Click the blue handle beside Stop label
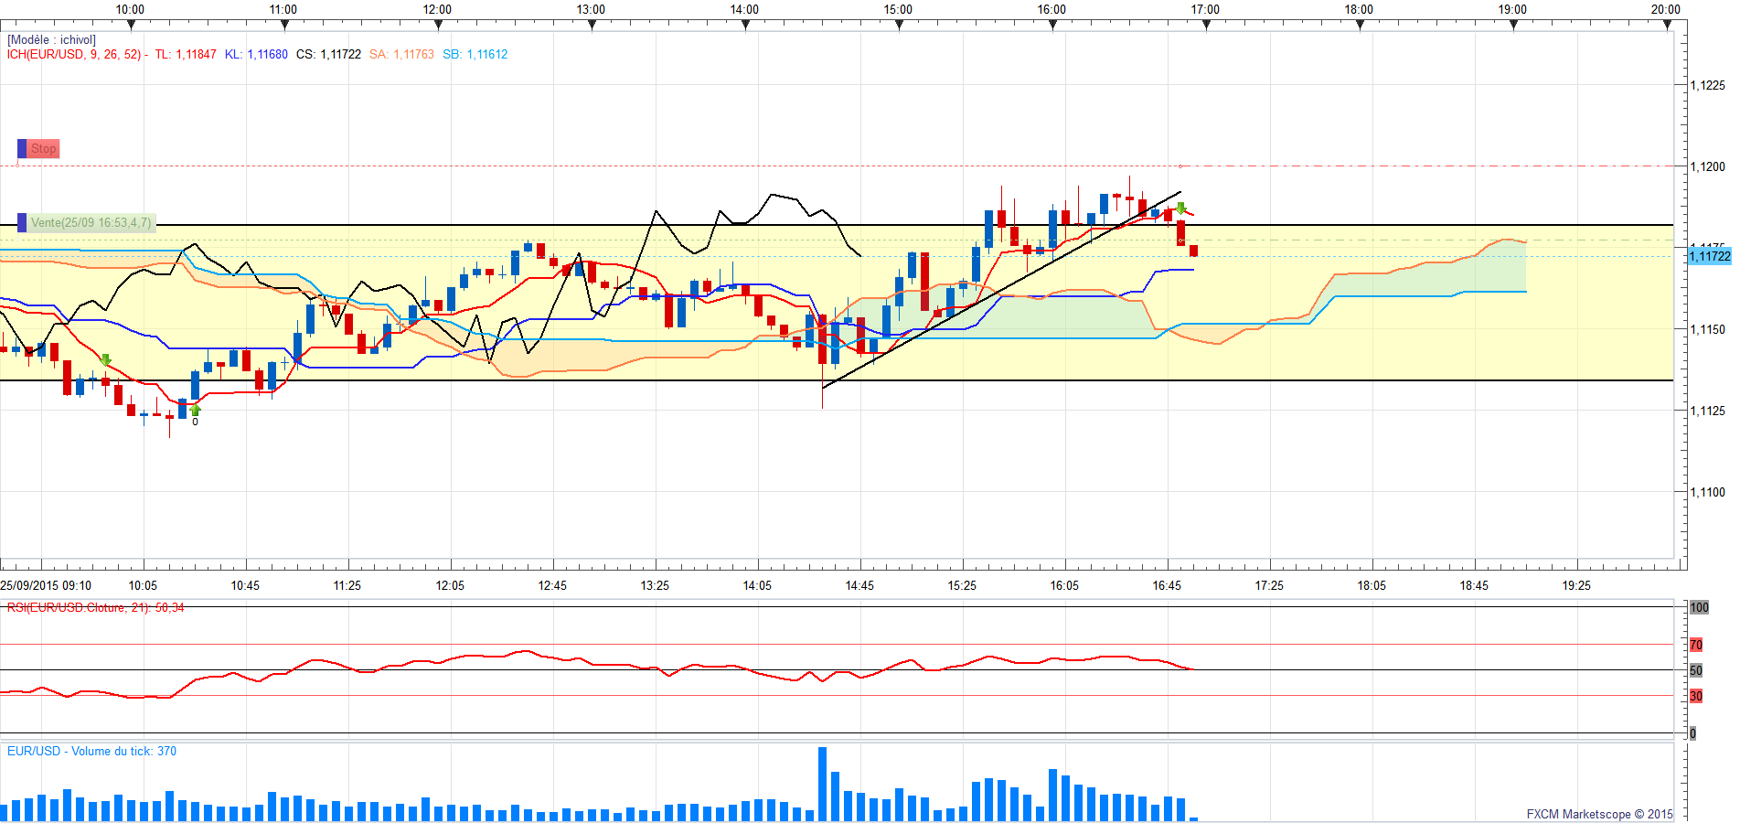The height and width of the screenshot is (823, 1740). coord(22,149)
